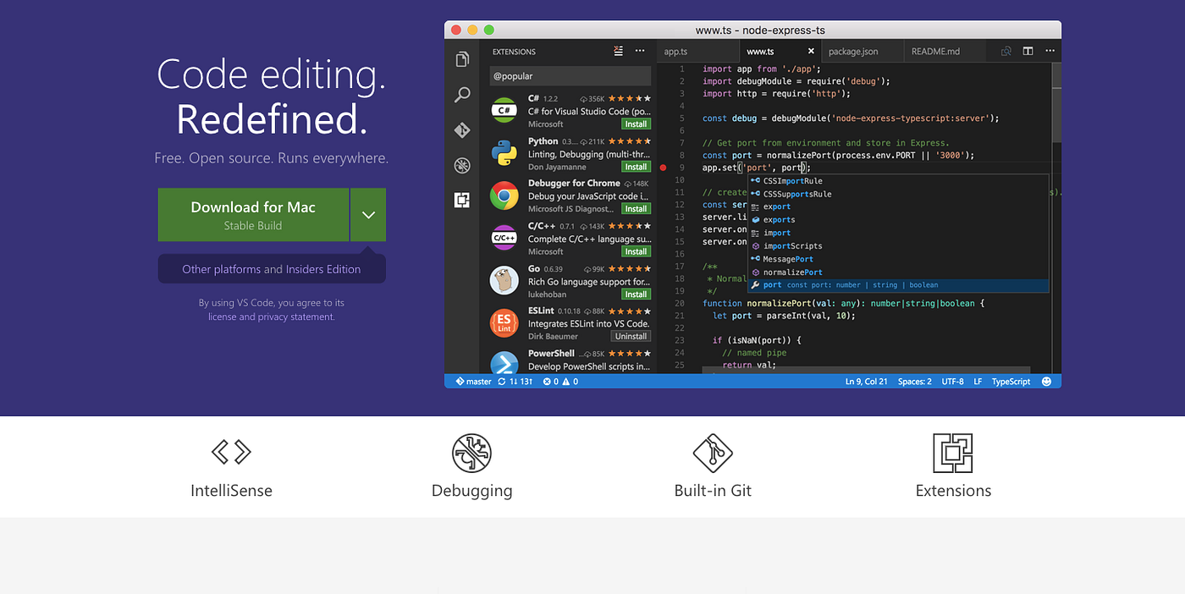Install the Python extension

point(636,166)
